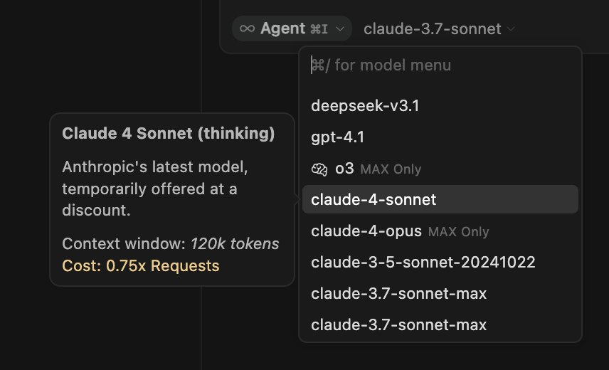This screenshot has height=370, width=609.
Task: Click the Agent mode label
Action: 282,28
